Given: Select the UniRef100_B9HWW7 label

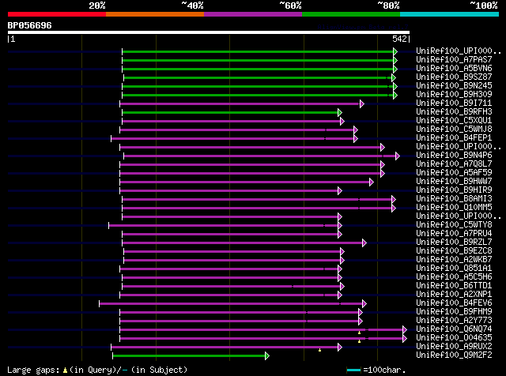Looking at the screenshot, I should click(454, 182).
